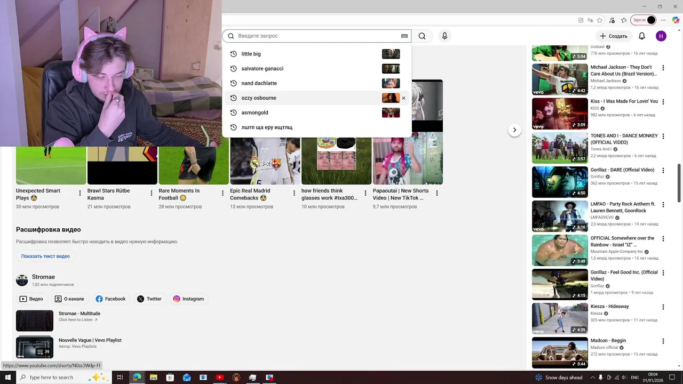Open Task View on taskbar
Screen dimensions: 683x384
(120, 377)
